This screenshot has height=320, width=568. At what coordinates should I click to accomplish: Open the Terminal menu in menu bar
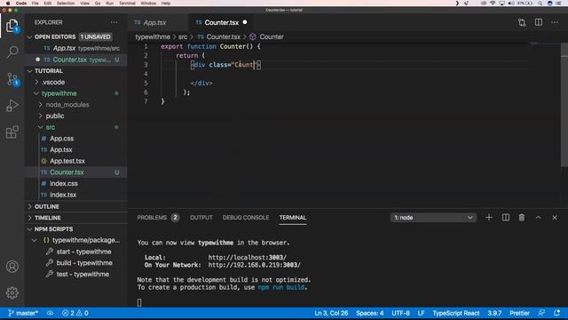point(127,4)
